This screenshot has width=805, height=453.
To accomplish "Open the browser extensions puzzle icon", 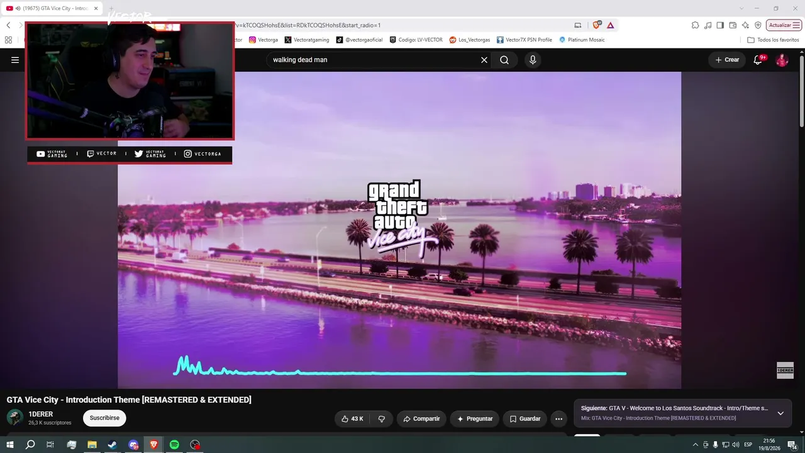I will [695, 25].
